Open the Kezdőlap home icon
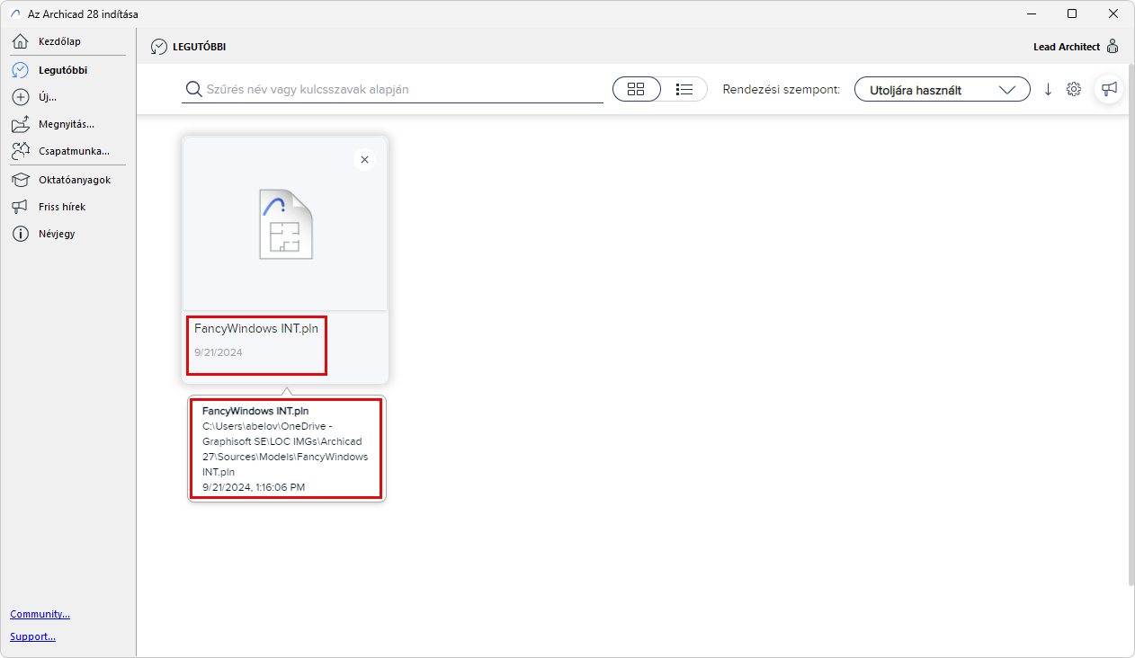 21,41
